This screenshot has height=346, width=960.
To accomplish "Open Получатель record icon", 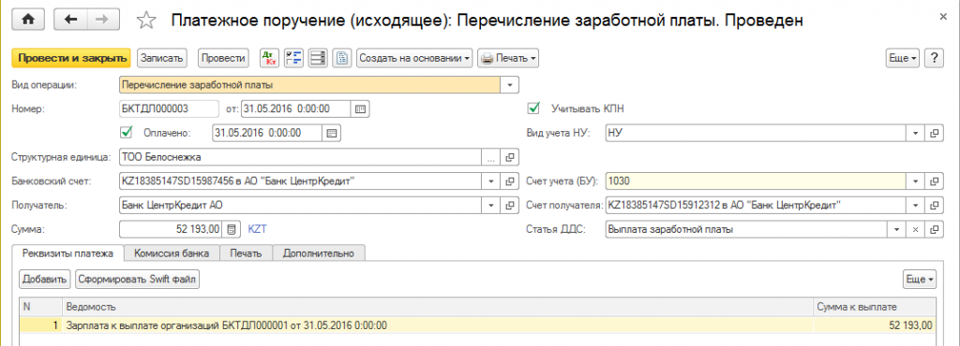I will [x=509, y=205].
